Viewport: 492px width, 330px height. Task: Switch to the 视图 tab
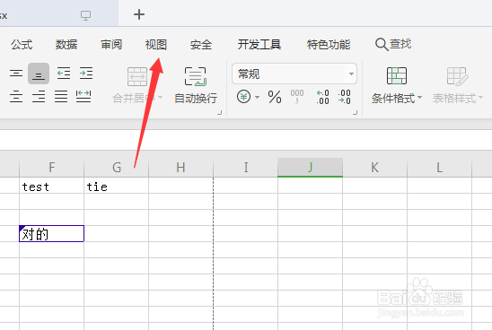[x=156, y=45]
